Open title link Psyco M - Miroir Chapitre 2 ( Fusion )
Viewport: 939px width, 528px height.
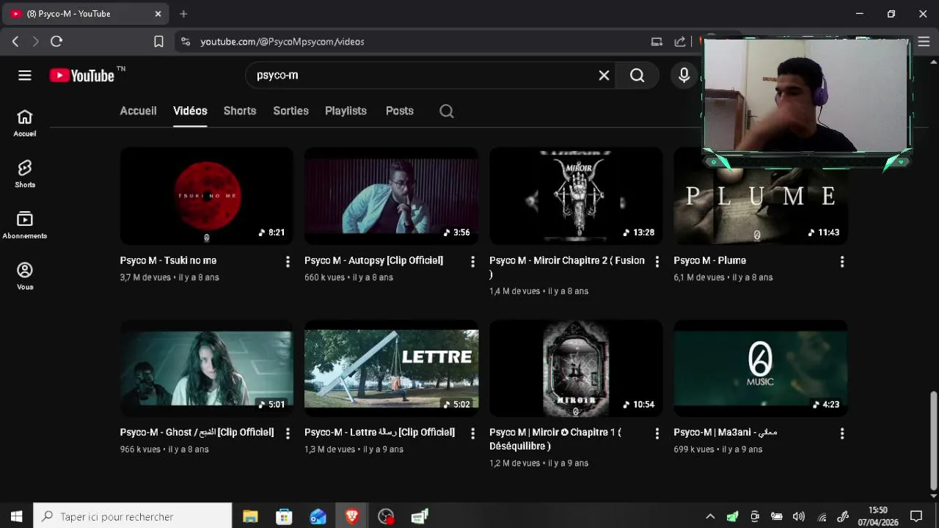click(567, 267)
